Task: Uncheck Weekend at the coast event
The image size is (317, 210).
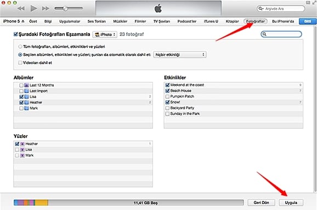Action: (x=167, y=85)
